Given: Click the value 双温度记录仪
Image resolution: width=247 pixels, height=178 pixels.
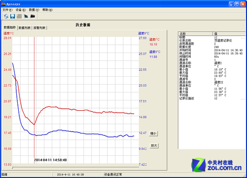Looking at the screenshot, I should pos(223,41).
